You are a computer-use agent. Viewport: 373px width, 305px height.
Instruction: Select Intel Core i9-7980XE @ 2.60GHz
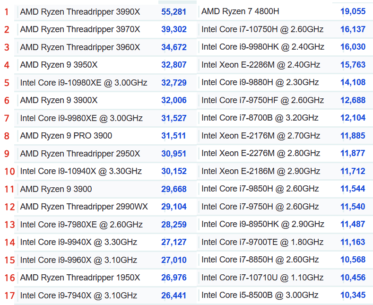(x=81, y=224)
